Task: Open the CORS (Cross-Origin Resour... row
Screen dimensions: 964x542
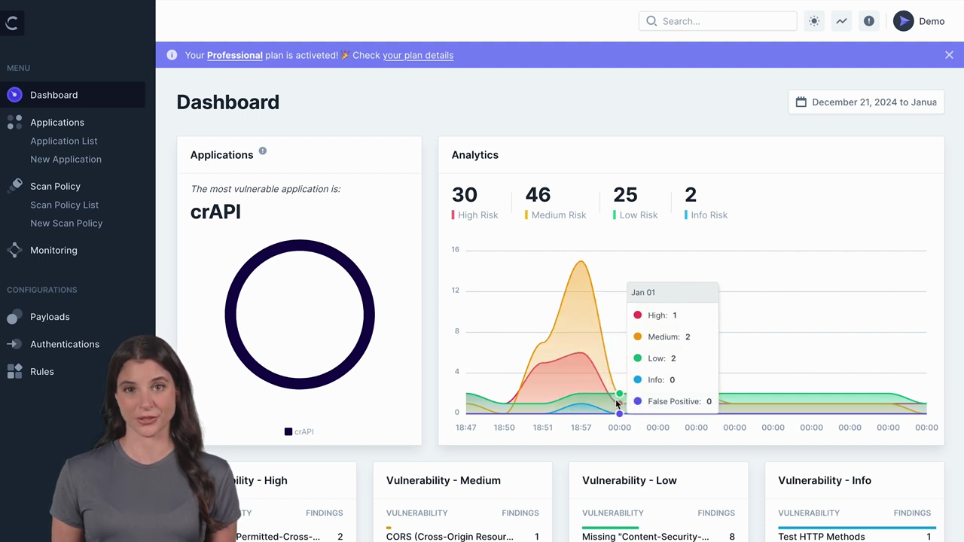Action: click(x=462, y=537)
